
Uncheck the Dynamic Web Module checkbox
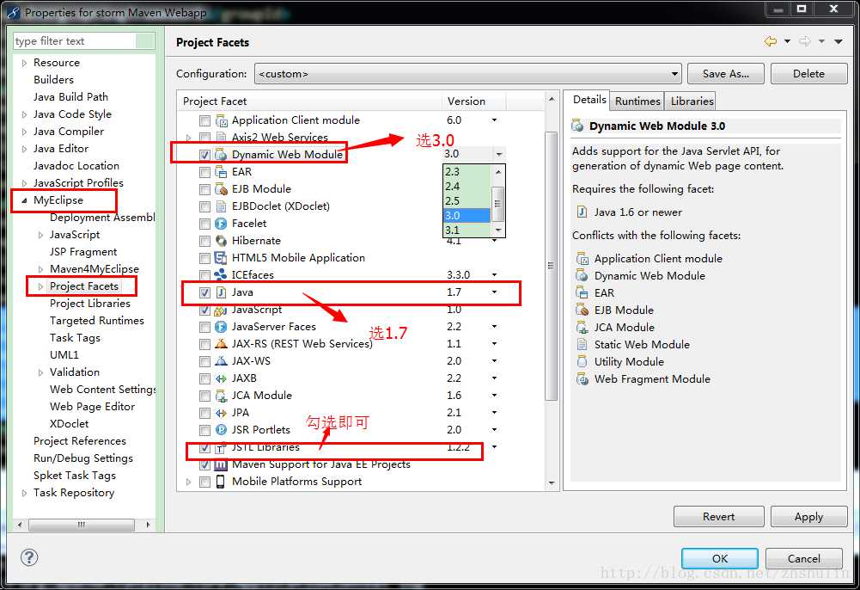[x=204, y=156]
